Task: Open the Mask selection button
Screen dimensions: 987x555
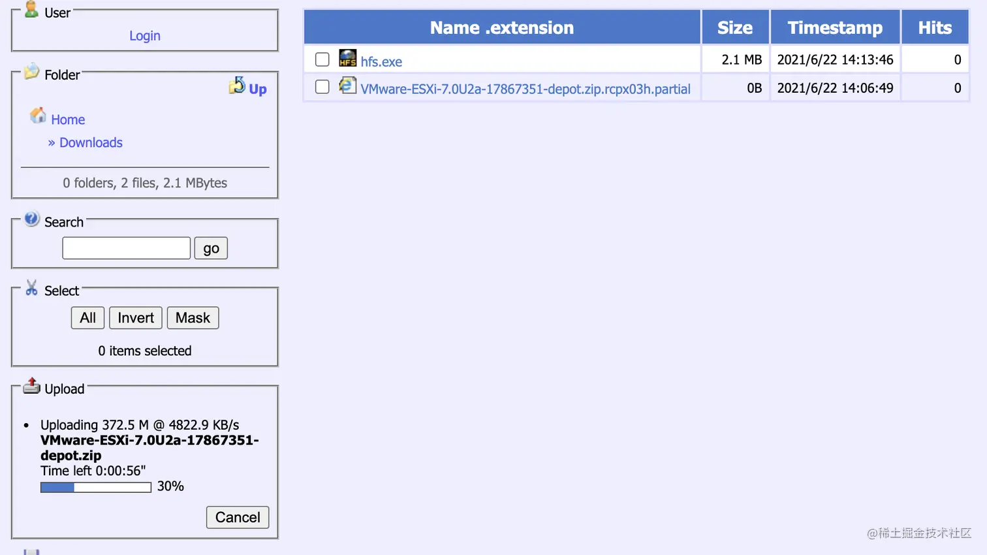Action: coord(193,318)
